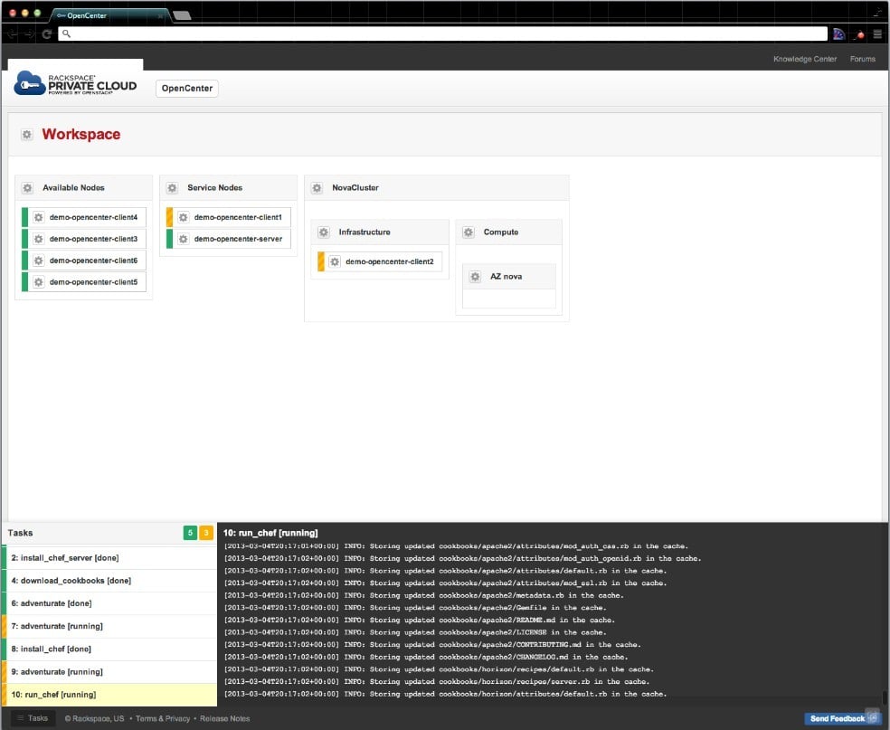Click gear icon for demo-opencenter-server
Image resolution: width=890 pixels, height=730 pixels.
(184, 239)
